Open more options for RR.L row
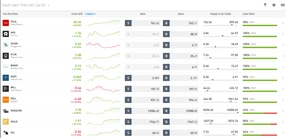The width and height of the screenshot is (286, 138). coord(283,89)
